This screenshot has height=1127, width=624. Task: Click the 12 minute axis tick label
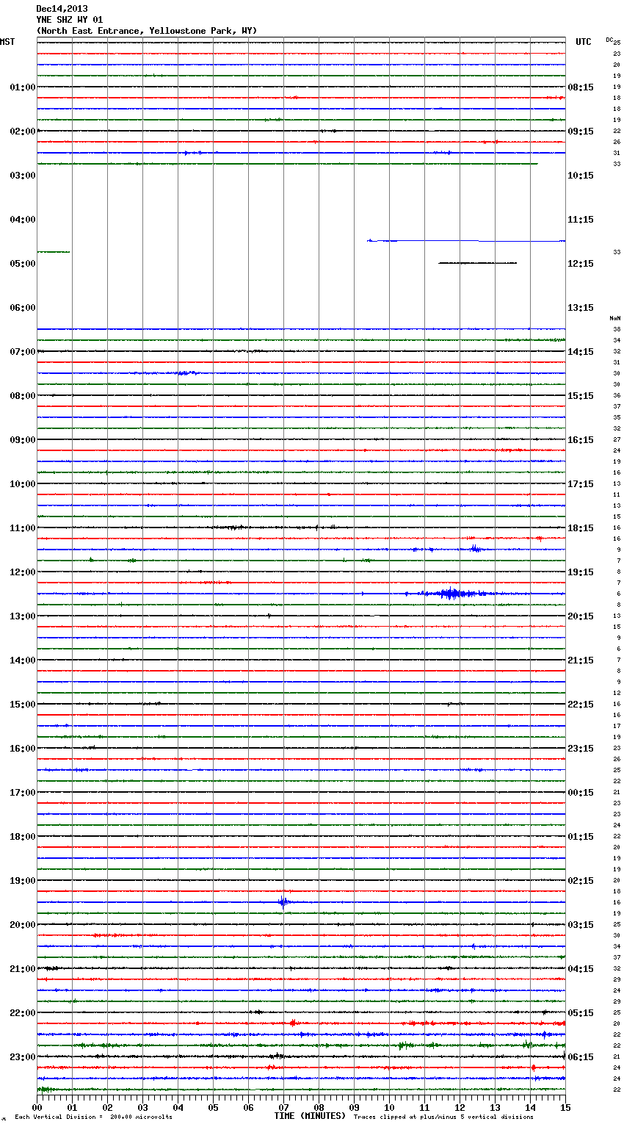tap(460, 1107)
